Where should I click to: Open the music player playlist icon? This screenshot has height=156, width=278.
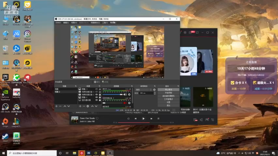click(x=213, y=120)
